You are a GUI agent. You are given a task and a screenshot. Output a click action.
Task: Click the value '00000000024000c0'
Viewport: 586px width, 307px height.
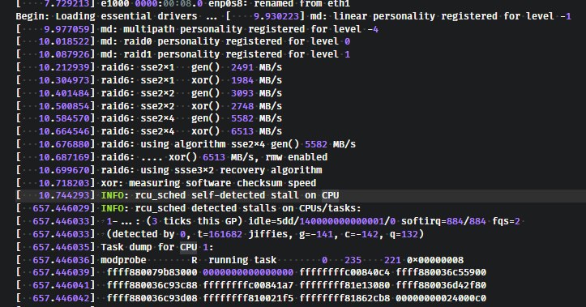pyautogui.click(x=441, y=298)
